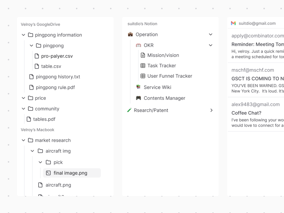Click the aircraft img folder icon

tap(40, 151)
